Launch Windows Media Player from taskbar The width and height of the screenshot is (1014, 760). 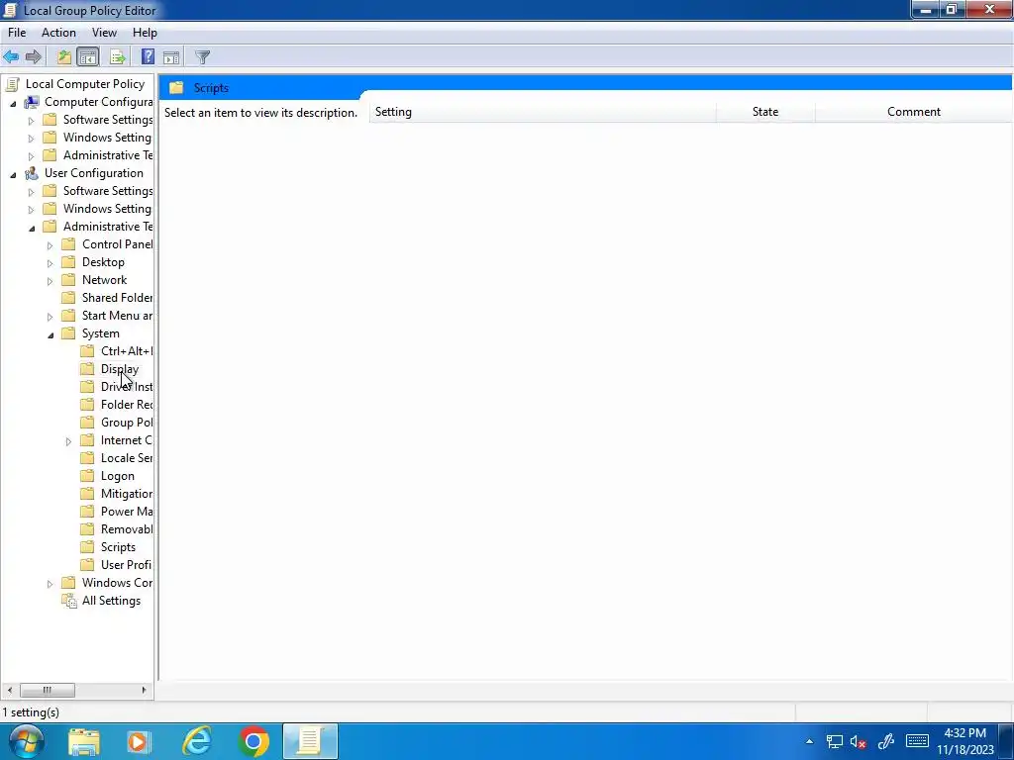click(138, 741)
